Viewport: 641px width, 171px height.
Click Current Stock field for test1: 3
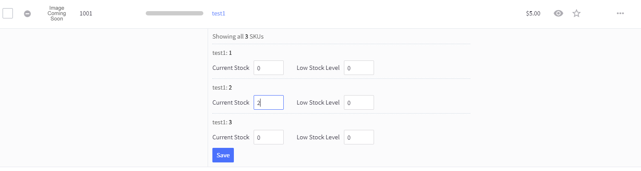[x=269, y=137]
